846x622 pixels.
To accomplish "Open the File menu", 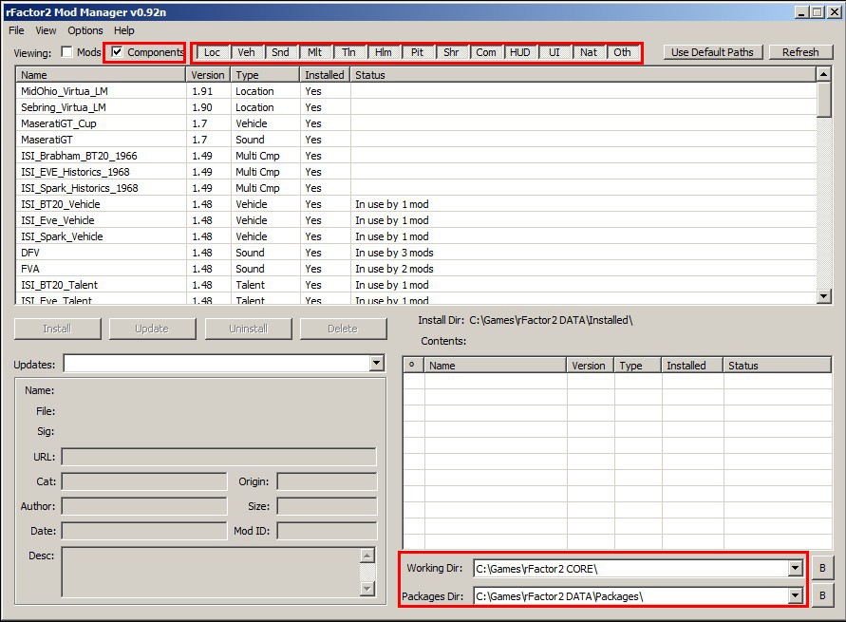I will tap(17, 30).
